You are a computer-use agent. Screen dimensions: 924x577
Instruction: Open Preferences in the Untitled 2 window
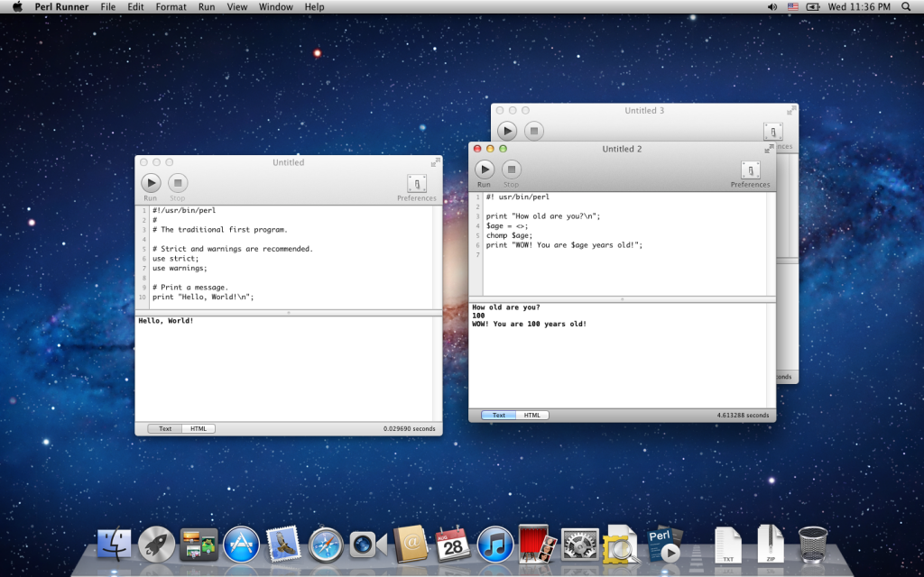pyautogui.click(x=750, y=170)
